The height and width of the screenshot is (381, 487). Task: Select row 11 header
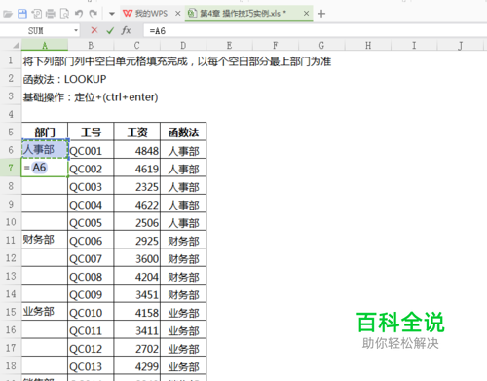(11, 240)
